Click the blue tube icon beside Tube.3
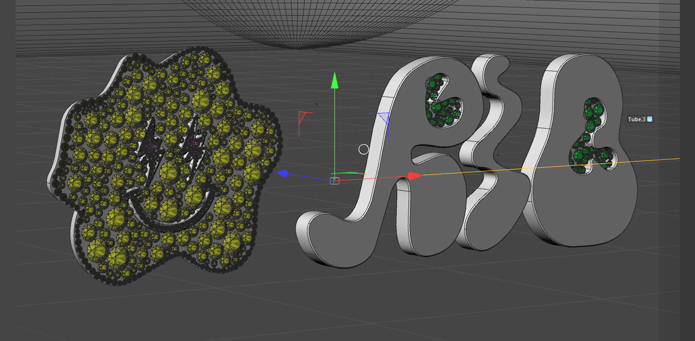This screenshot has width=695, height=341. tap(650, 119)
